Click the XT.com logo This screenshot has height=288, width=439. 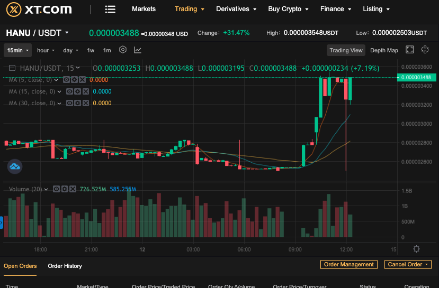(x=39, y=10)
